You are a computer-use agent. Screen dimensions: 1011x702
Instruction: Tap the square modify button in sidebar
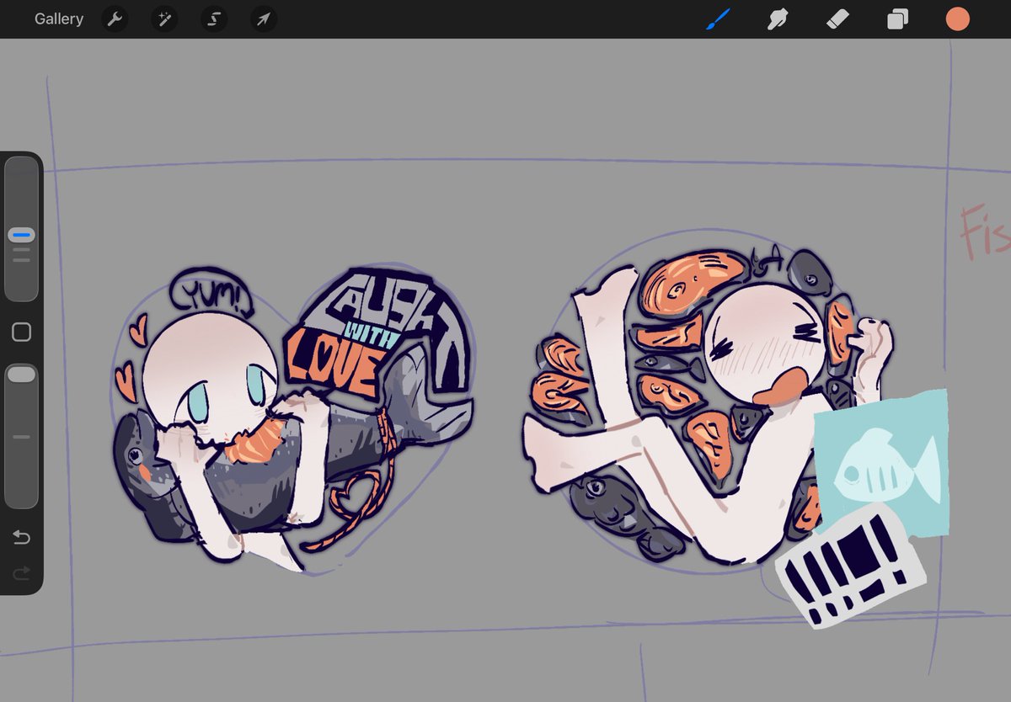tap(22, 332)
